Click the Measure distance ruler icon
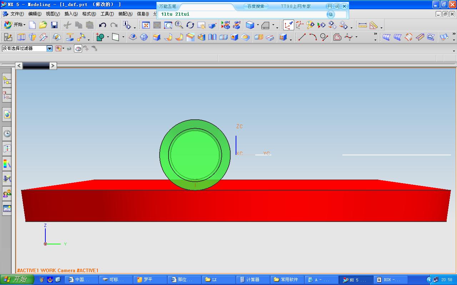Viewport: 457px width, 285px height. [362, 25]
